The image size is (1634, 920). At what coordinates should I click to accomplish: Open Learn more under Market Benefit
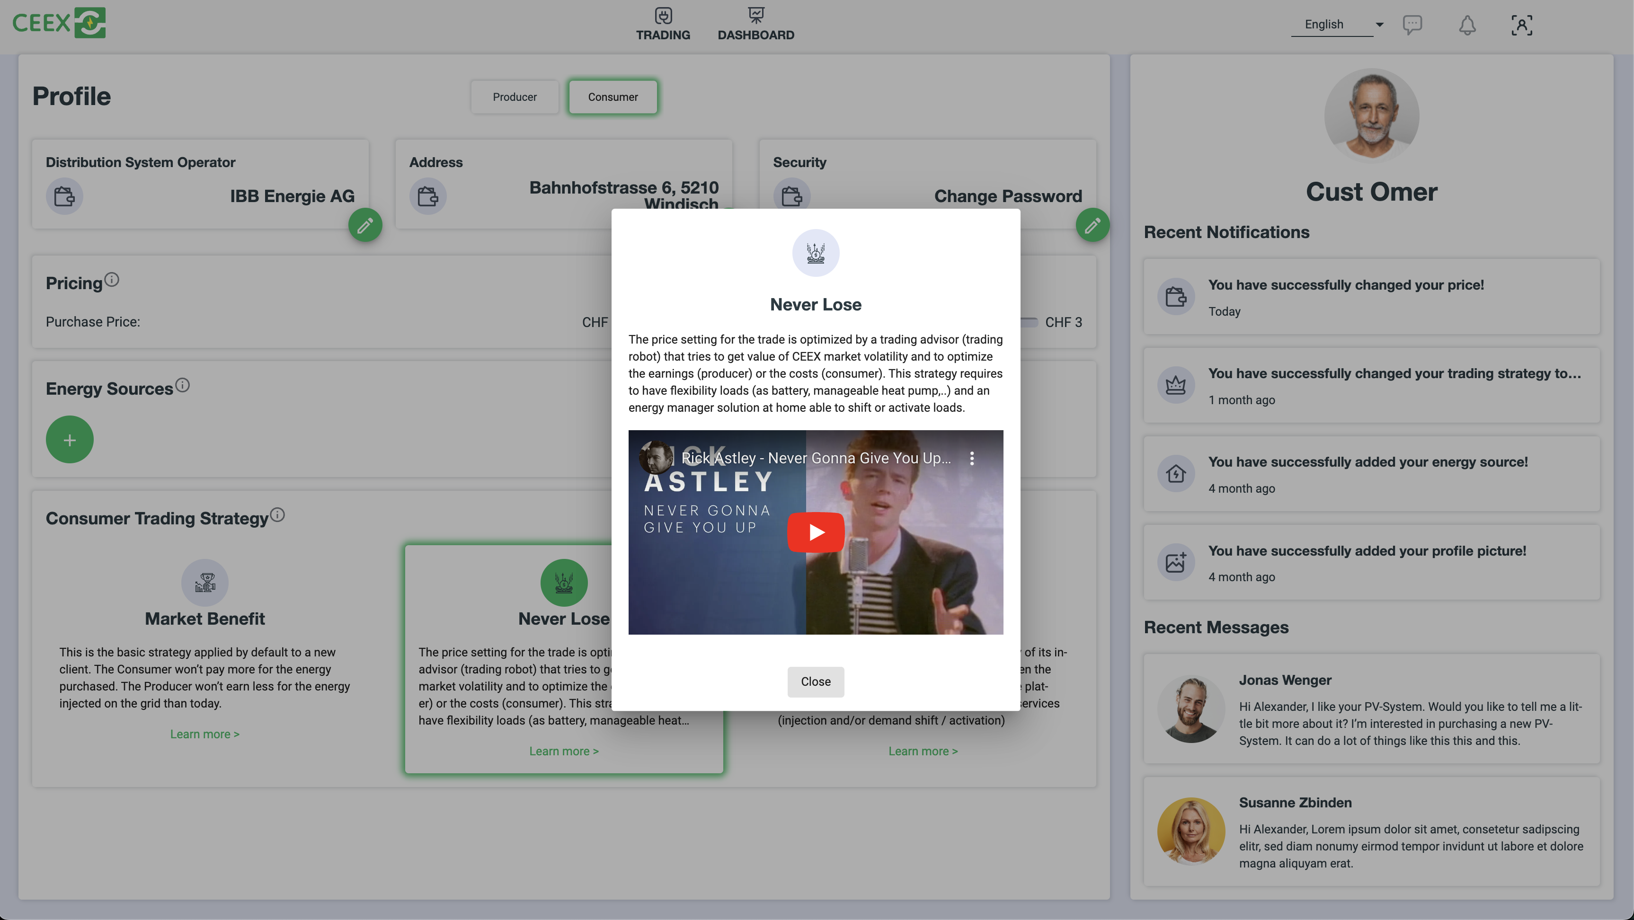point(205,734)
